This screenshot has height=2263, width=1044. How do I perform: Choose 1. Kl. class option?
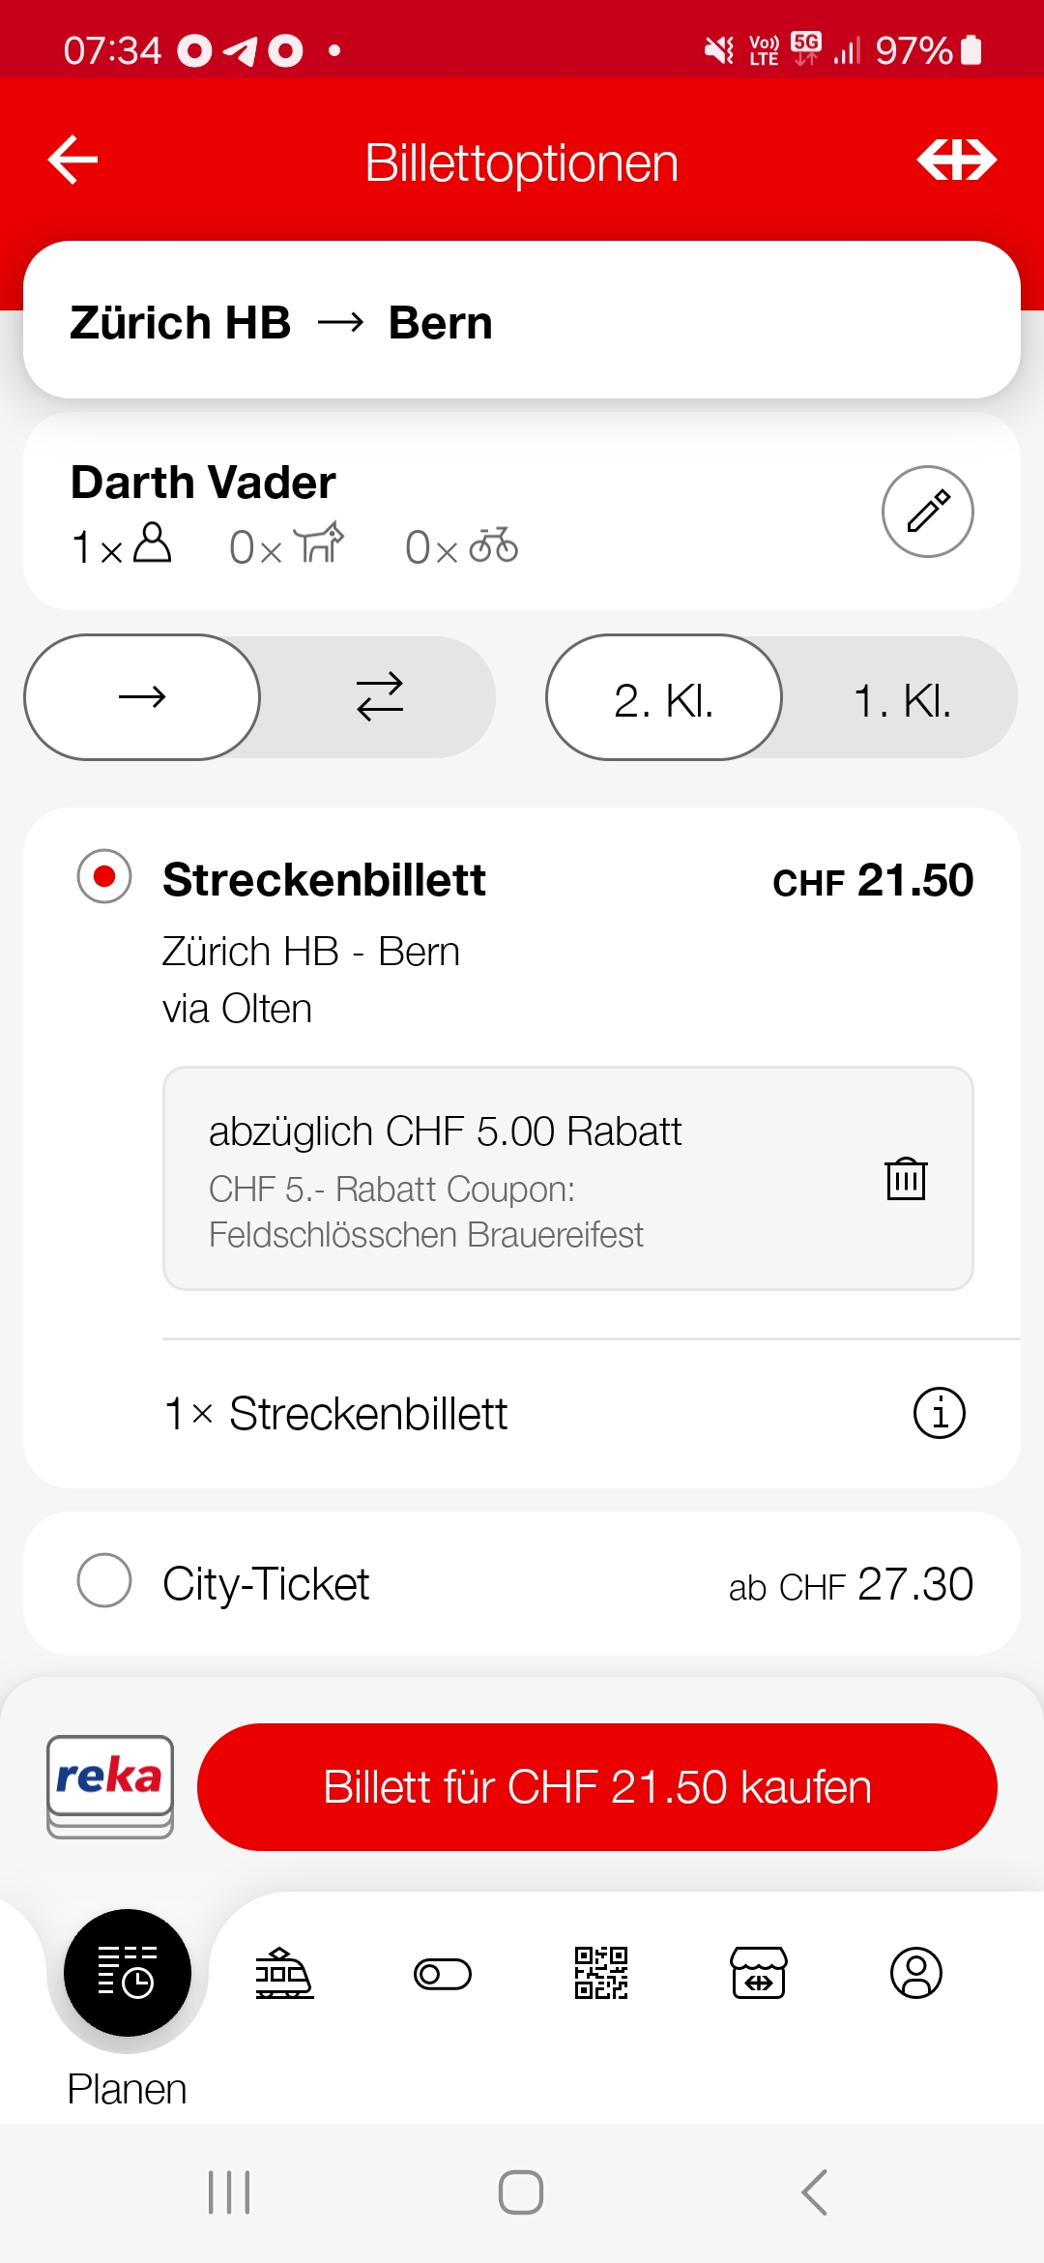pyautogui.click(x=901, y=700)
